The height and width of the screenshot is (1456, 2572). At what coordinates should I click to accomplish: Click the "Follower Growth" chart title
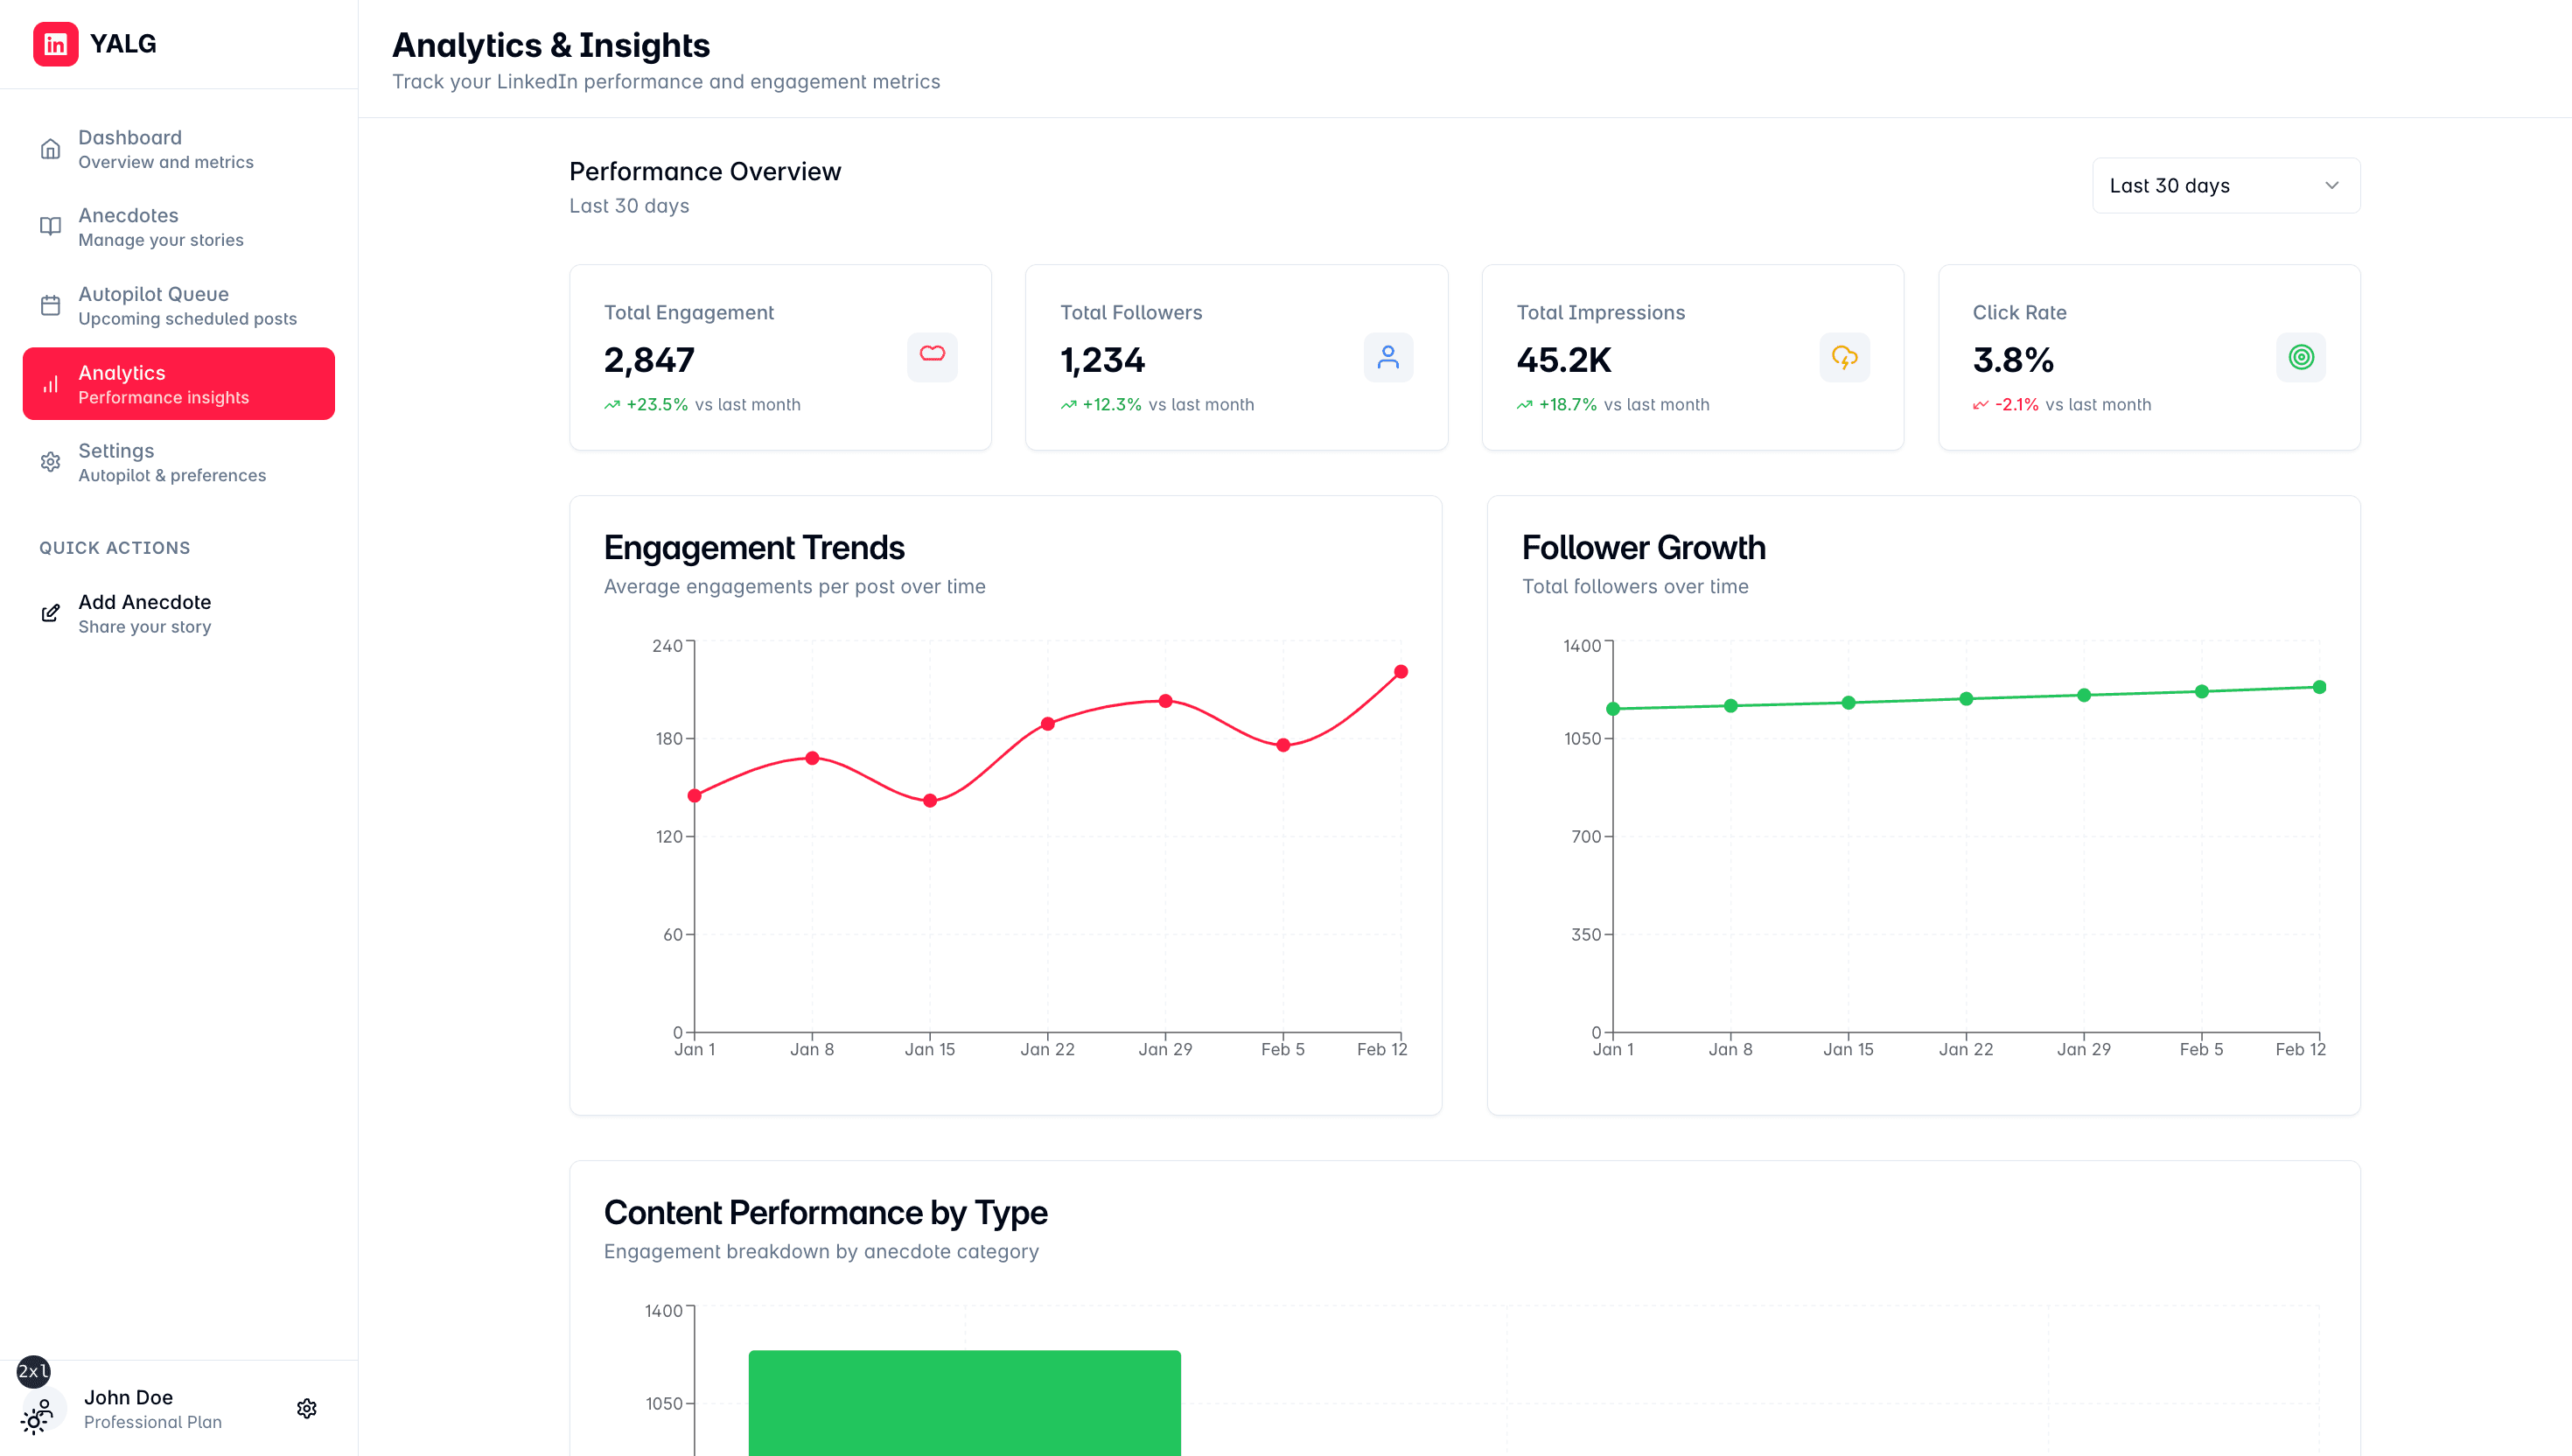point(1645,548)
